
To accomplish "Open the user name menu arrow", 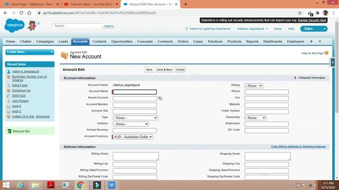I will [x=267, y=28].
